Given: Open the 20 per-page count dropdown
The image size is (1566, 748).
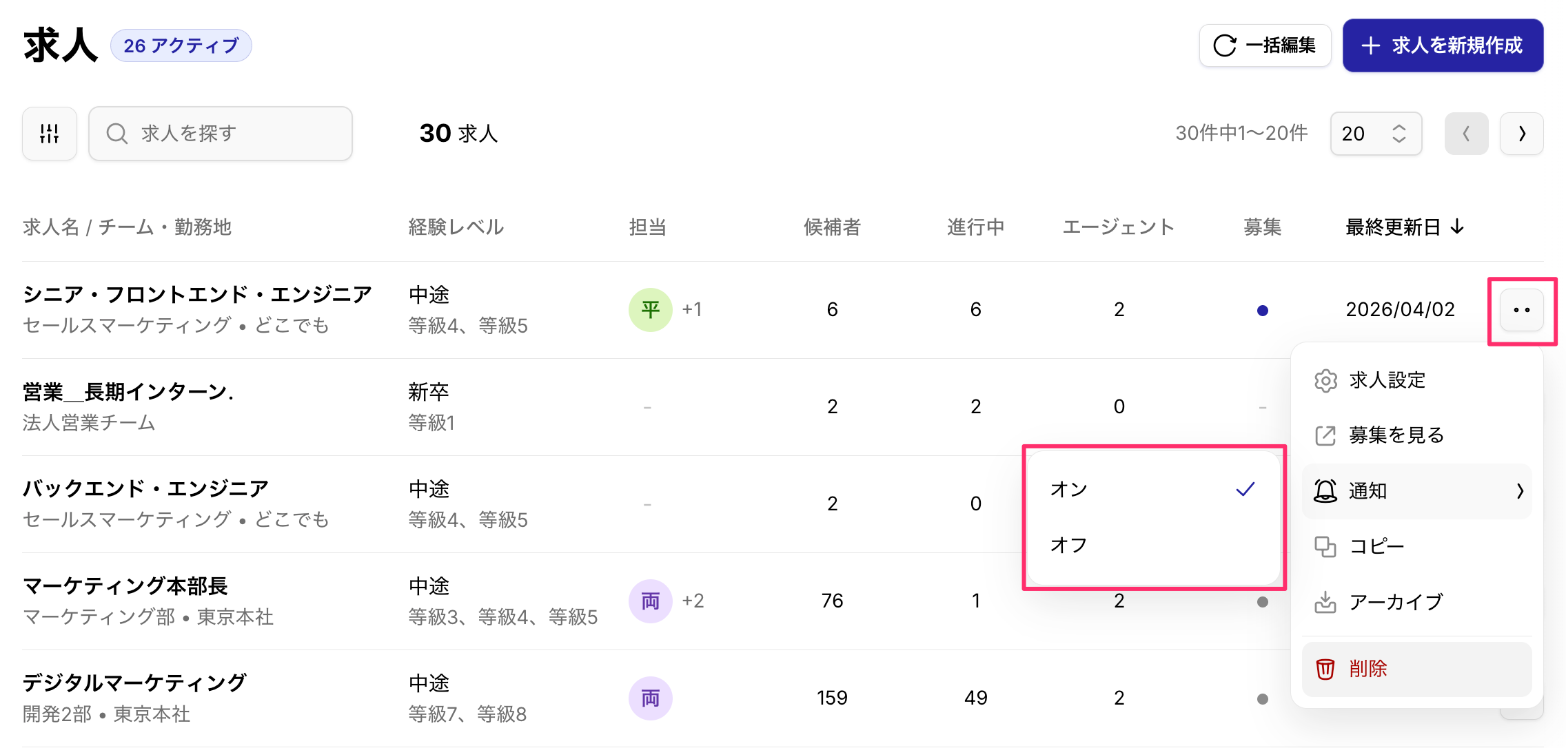Looking at the screenshot, I should click(x=1375, y=134).
